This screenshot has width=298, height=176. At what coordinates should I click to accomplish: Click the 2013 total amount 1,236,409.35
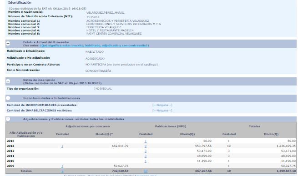(x=286, y=146)
